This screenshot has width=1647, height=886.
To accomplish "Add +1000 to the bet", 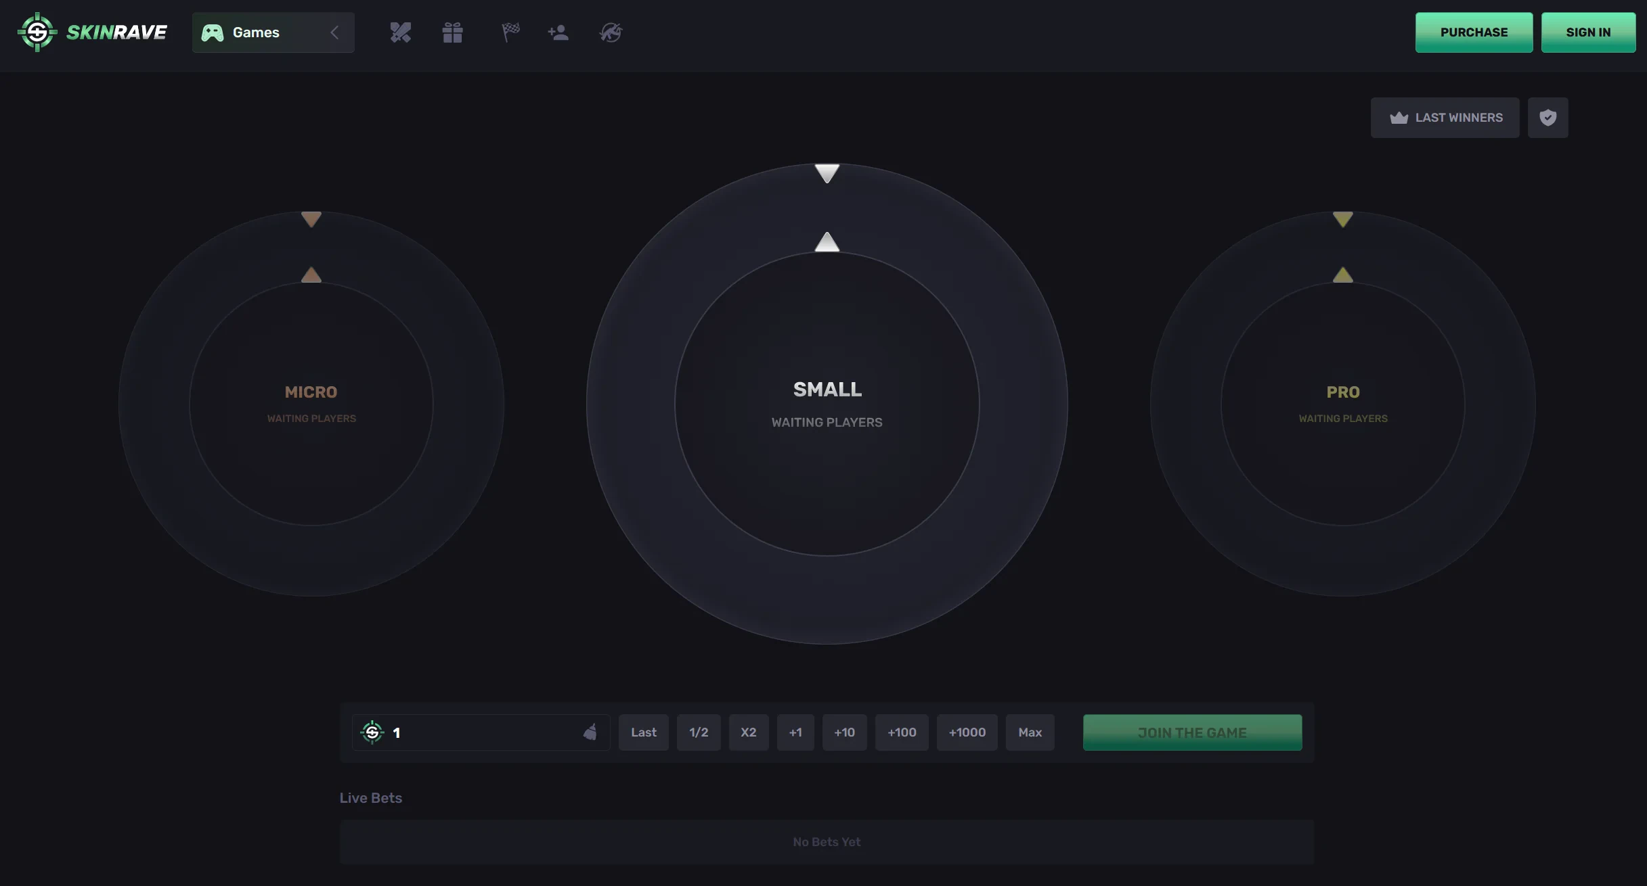I will click(x=967, y=732).
